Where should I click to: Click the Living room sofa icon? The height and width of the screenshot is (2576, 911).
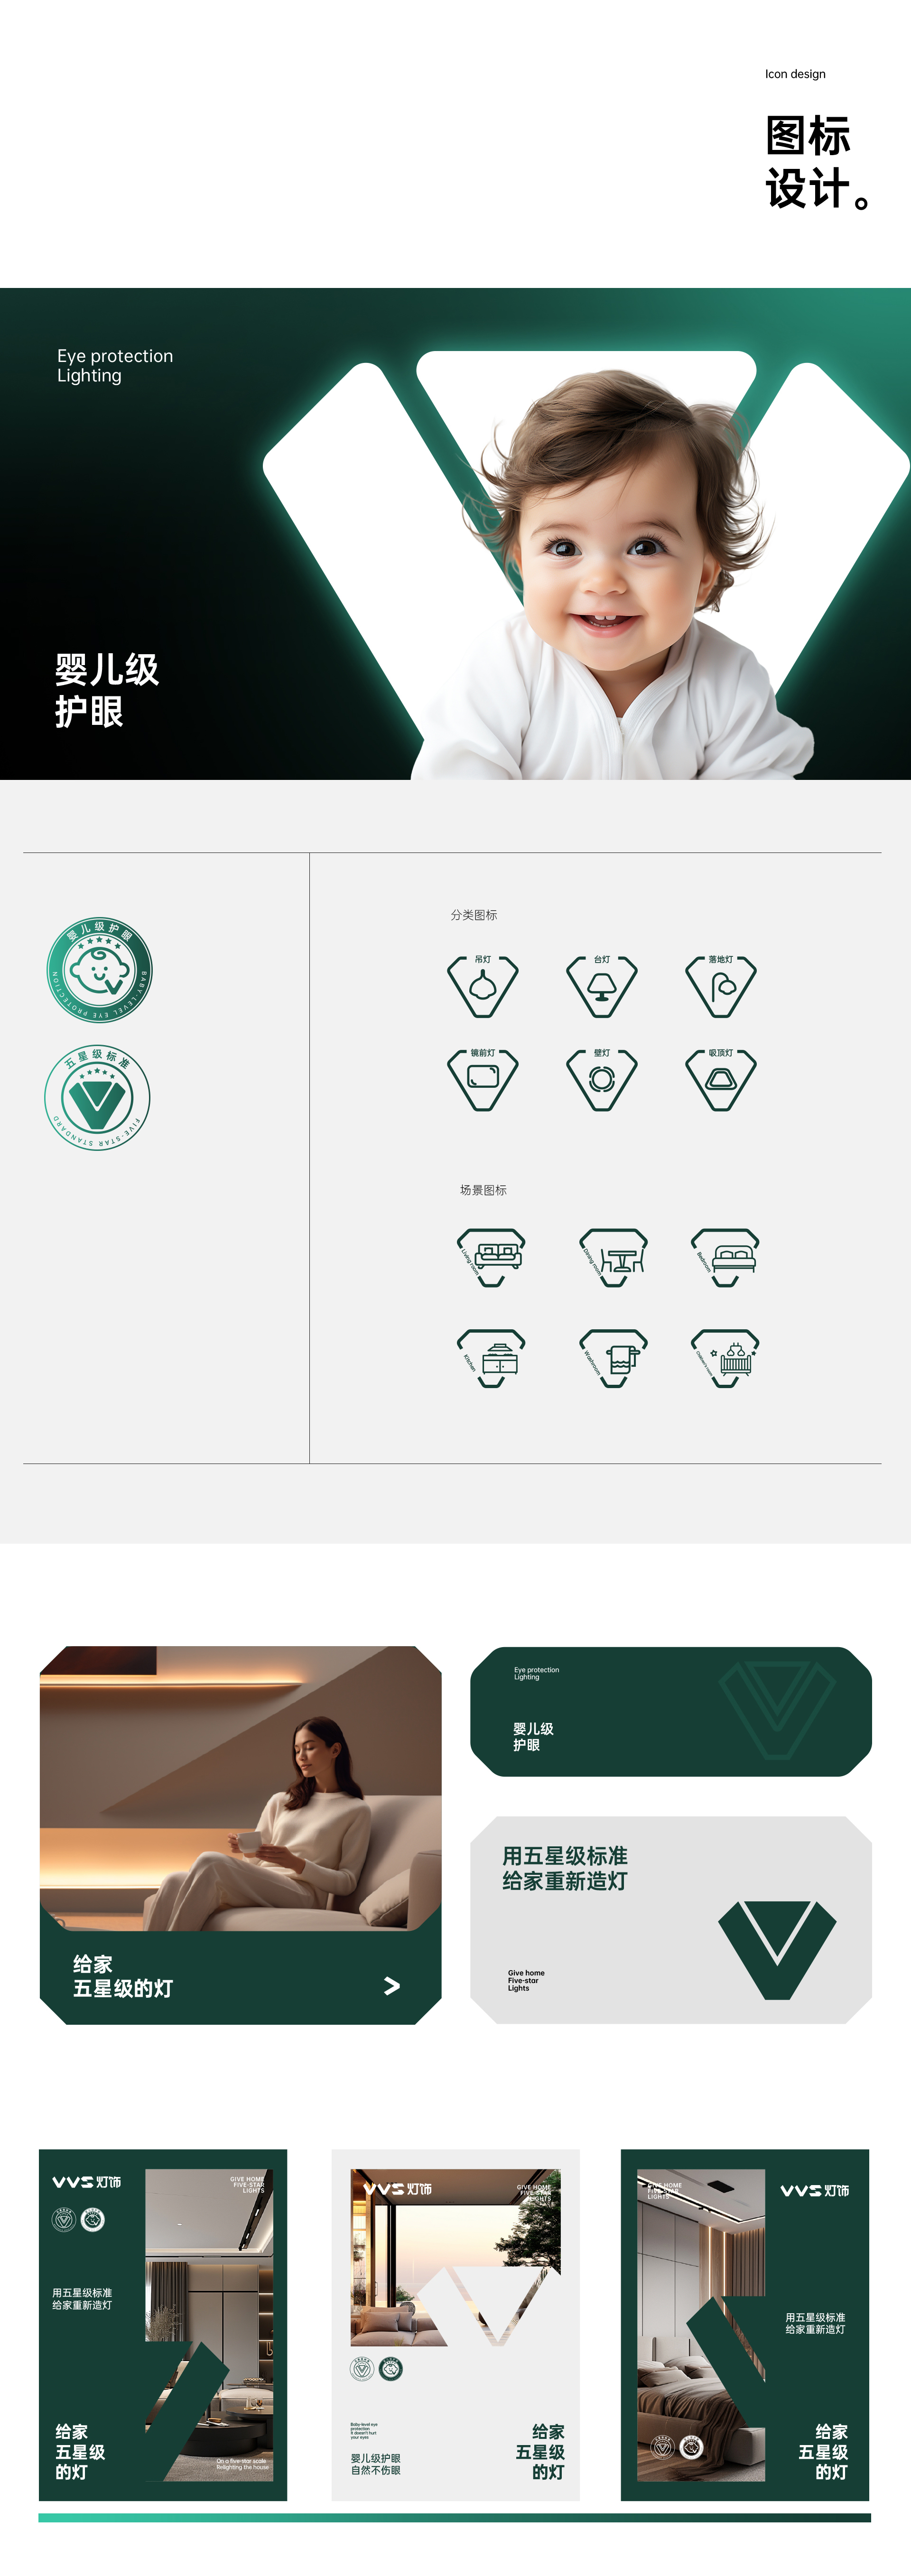click(x=491, y=1257)
